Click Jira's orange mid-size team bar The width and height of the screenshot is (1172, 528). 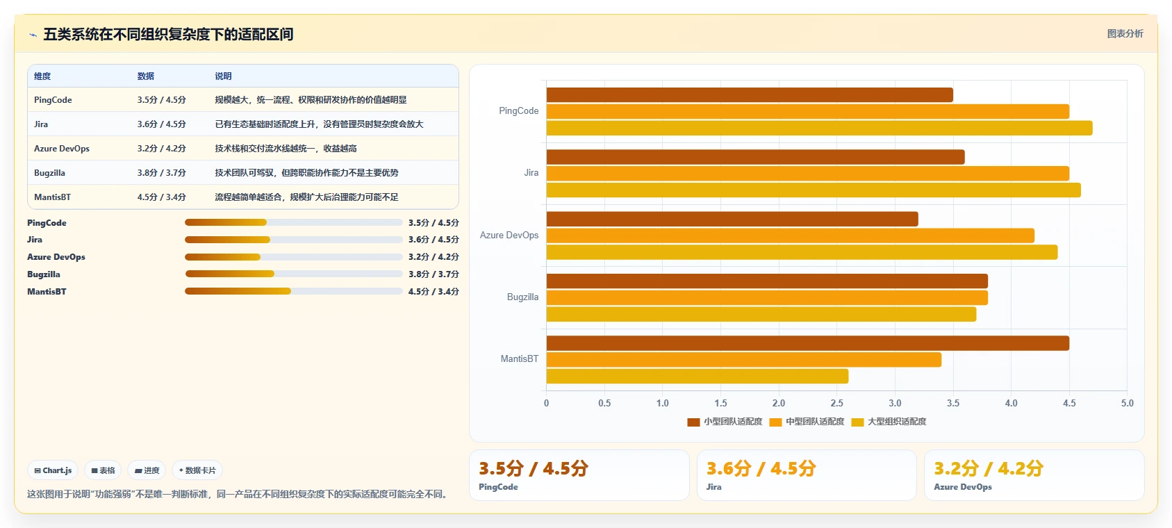808,174
